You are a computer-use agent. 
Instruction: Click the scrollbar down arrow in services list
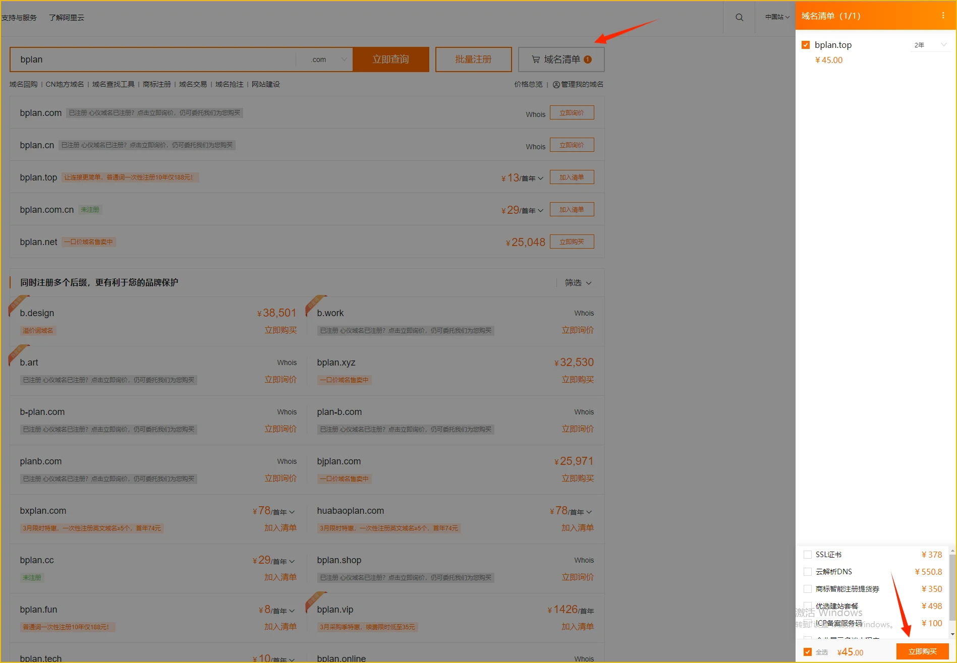point(952,634)
